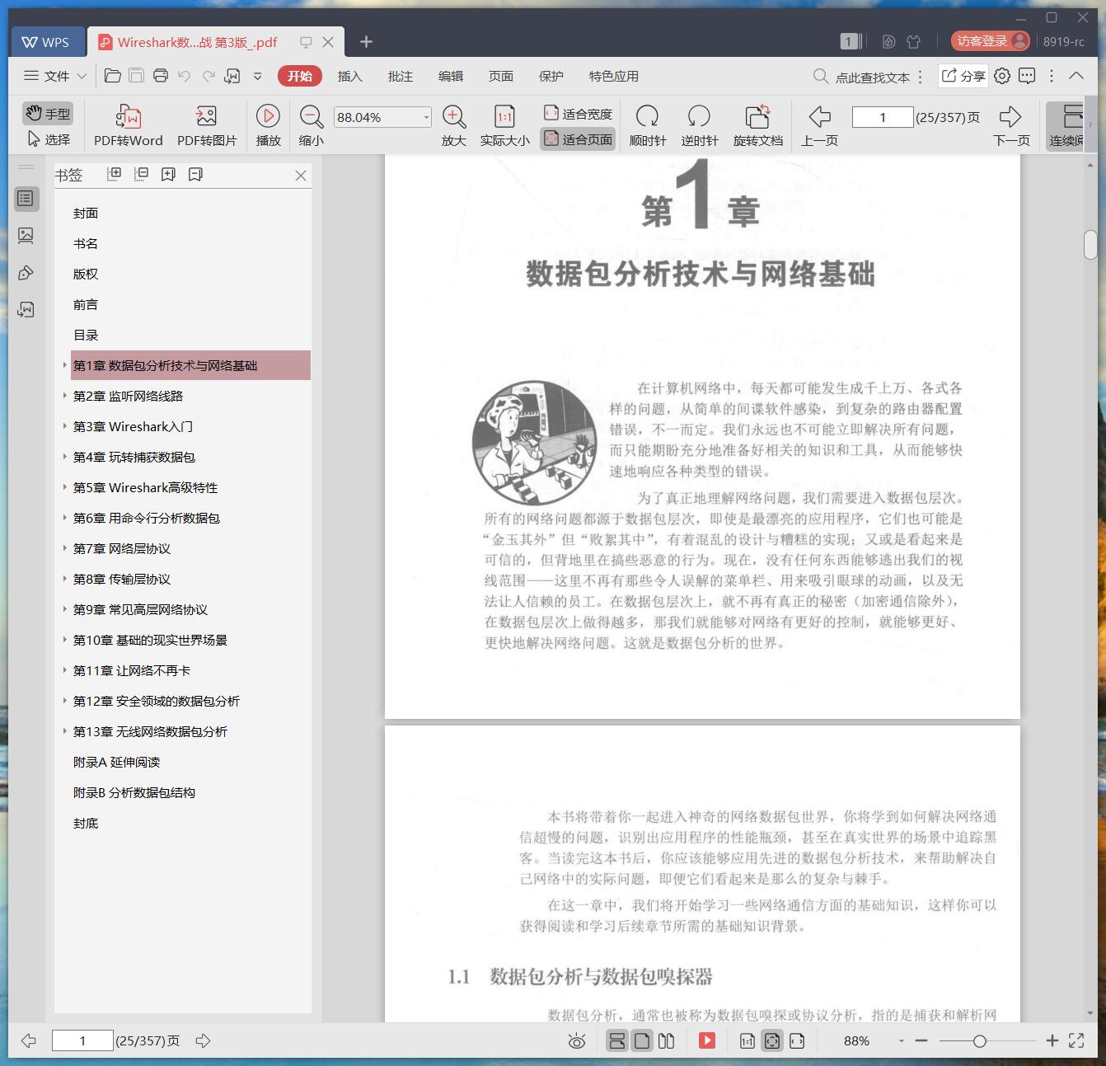Collapse the ribbon with the chevron-up arrow
This screenshot has height=1066, width=1106.
point(1076,76)
